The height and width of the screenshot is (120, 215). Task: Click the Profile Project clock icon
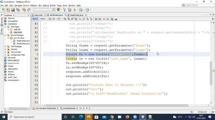[87, 10]
